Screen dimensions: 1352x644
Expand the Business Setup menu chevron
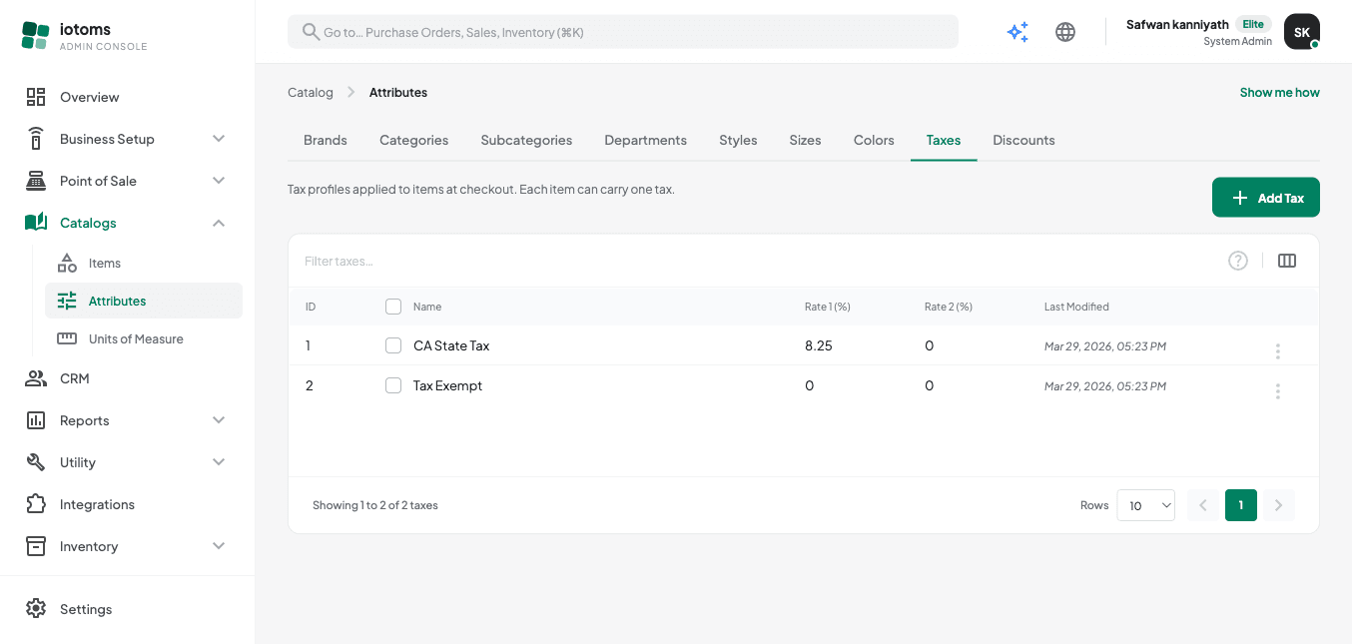[x=219, y=139]
